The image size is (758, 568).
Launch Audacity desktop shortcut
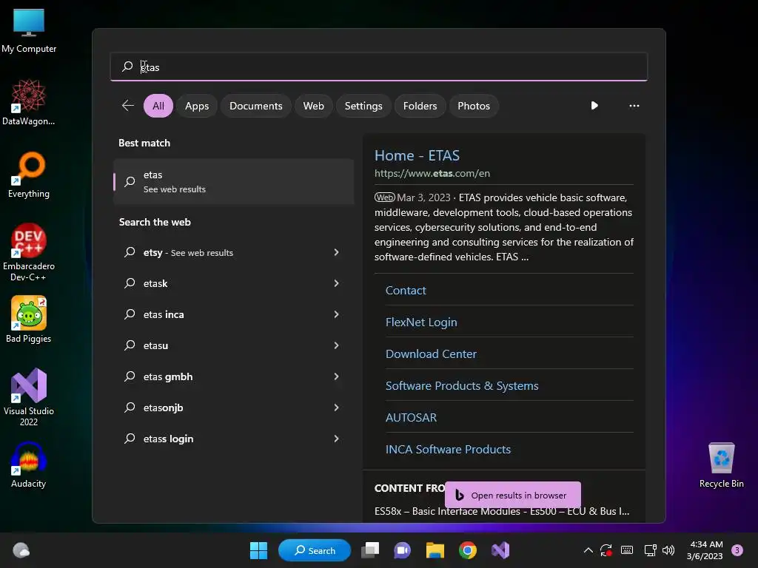tap(29, 464)
